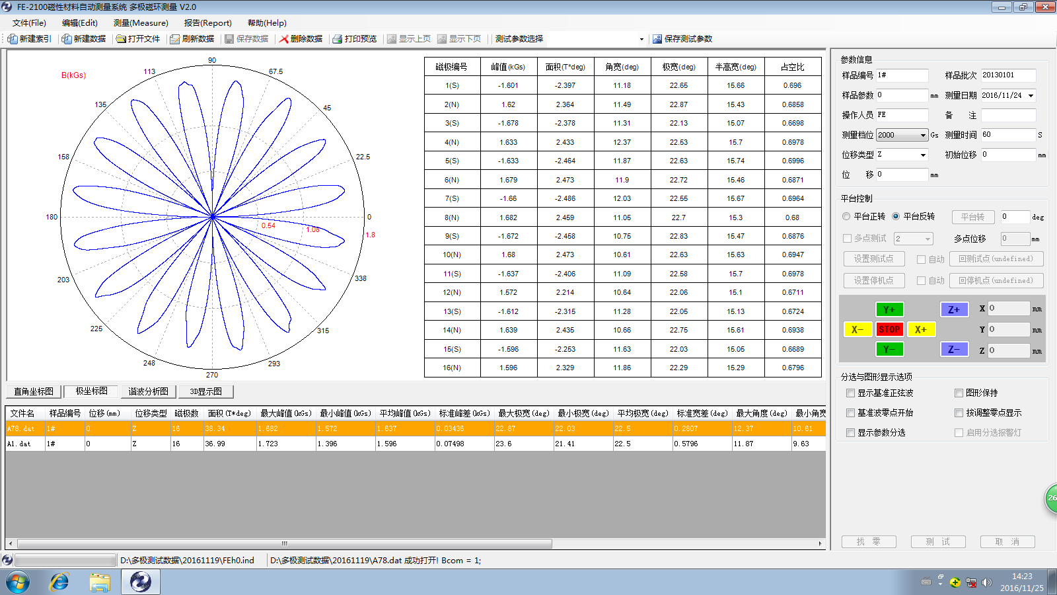Click 样品编号 input field
This screenshot has height=595, width=1057.
point(902,75)
